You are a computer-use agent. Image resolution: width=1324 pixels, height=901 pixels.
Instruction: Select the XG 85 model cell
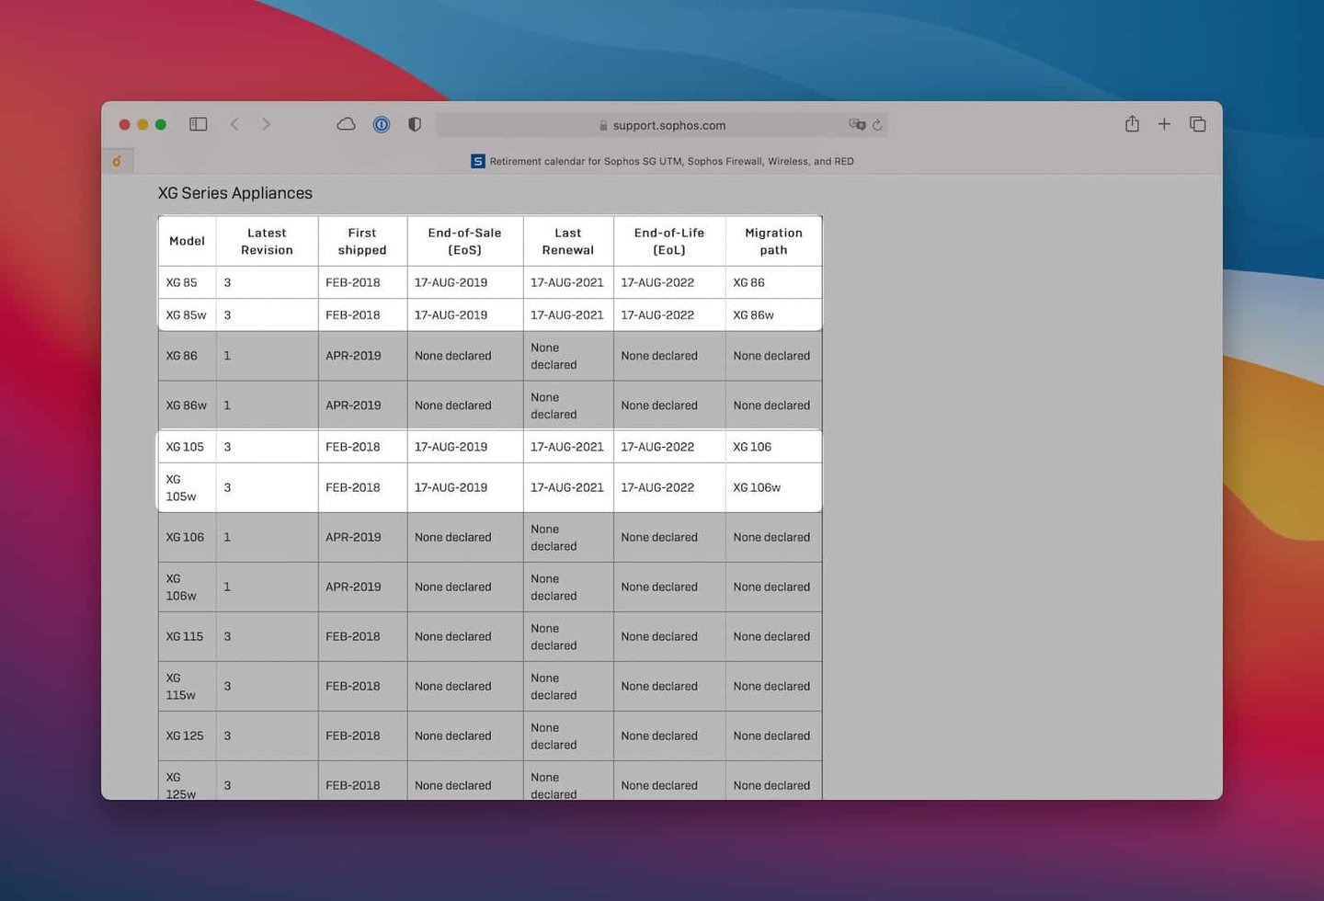click(x=187, y=282)
